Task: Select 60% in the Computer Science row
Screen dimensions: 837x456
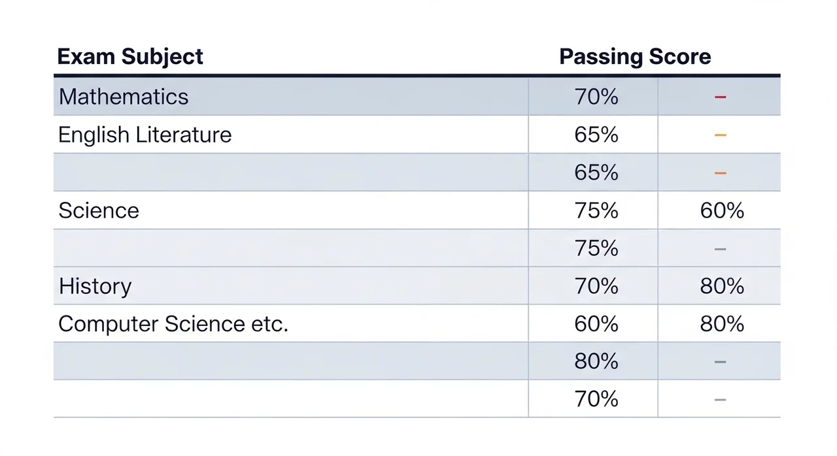Action: pos(596,324)
